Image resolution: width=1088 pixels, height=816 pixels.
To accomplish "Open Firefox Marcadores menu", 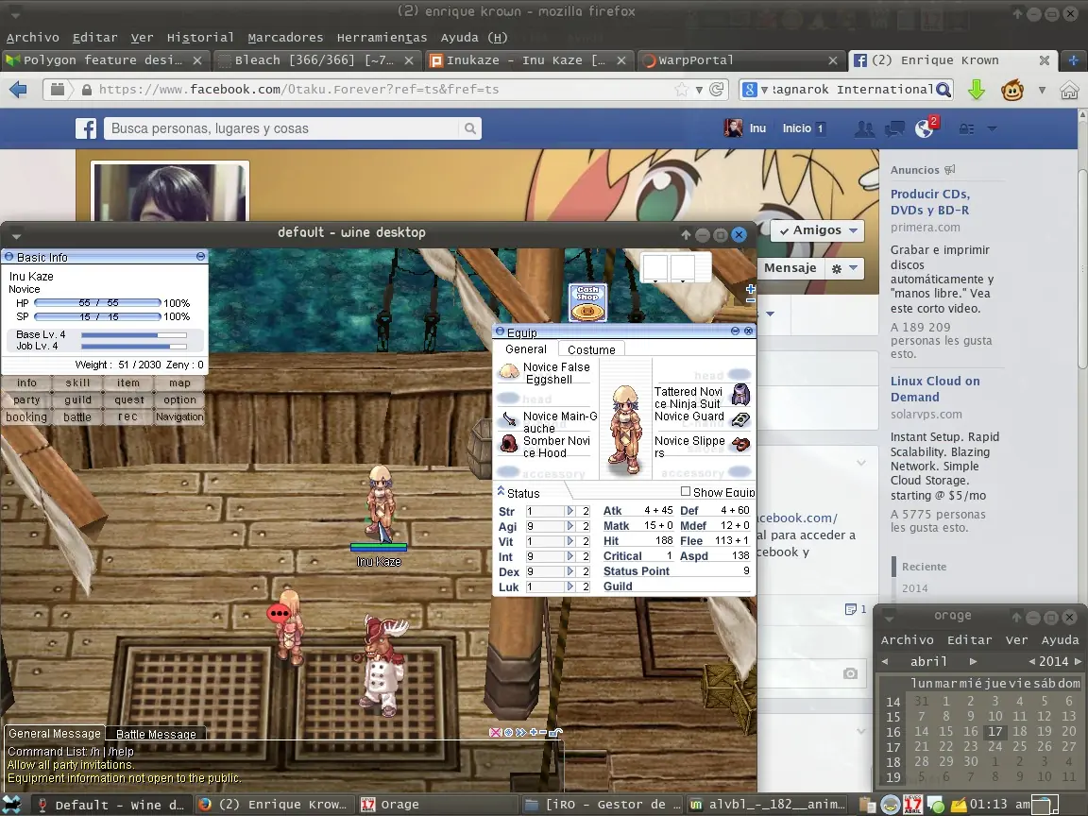I will point(285,38).
